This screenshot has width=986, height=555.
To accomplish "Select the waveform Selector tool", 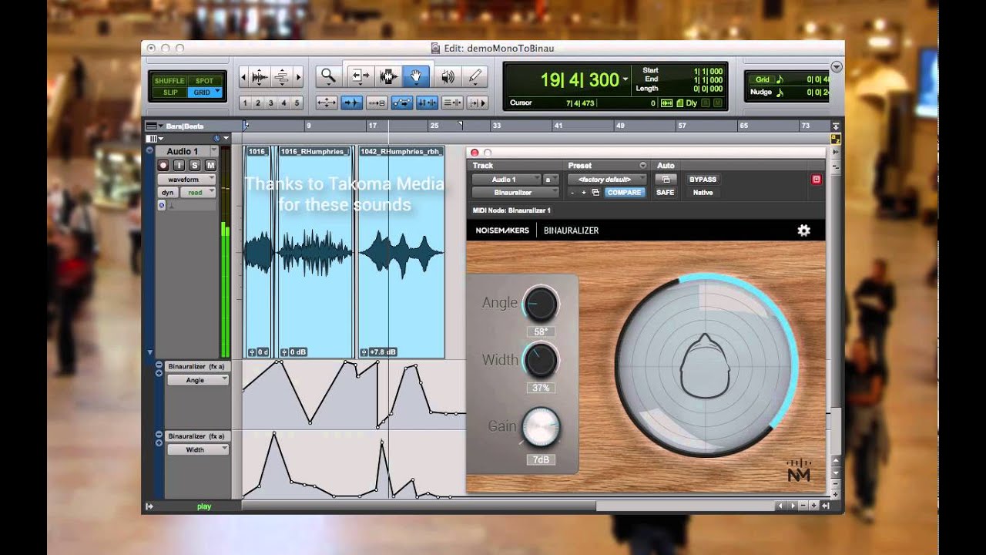I will point(387,76).
